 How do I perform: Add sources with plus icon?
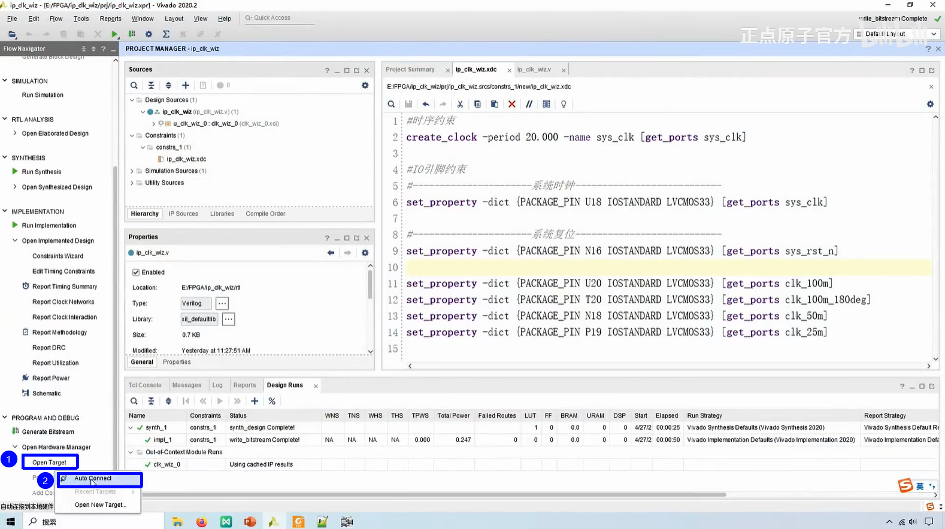pos(186,86)
